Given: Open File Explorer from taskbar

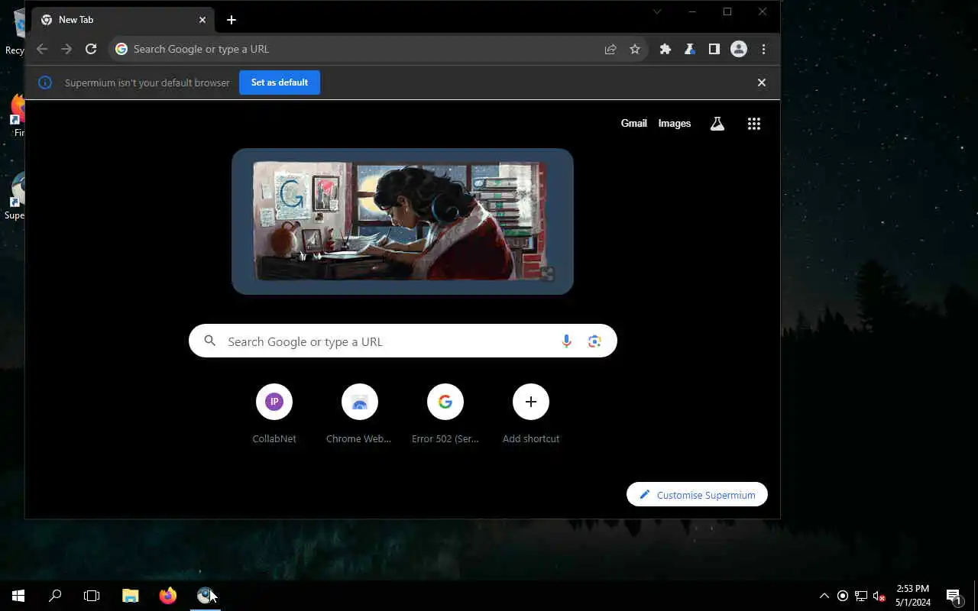Looking at the screenshot, I should point(131,596).
